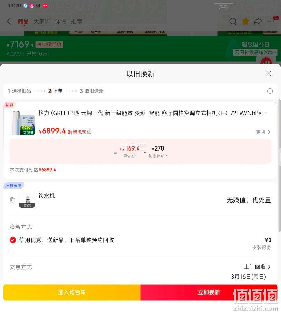
Task: Click the ¥7169.4 price in green banner
Action: pos(20,44)
